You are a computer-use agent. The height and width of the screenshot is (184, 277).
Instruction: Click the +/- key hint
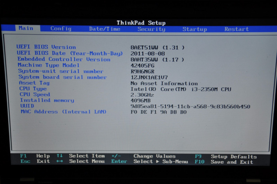116,156
